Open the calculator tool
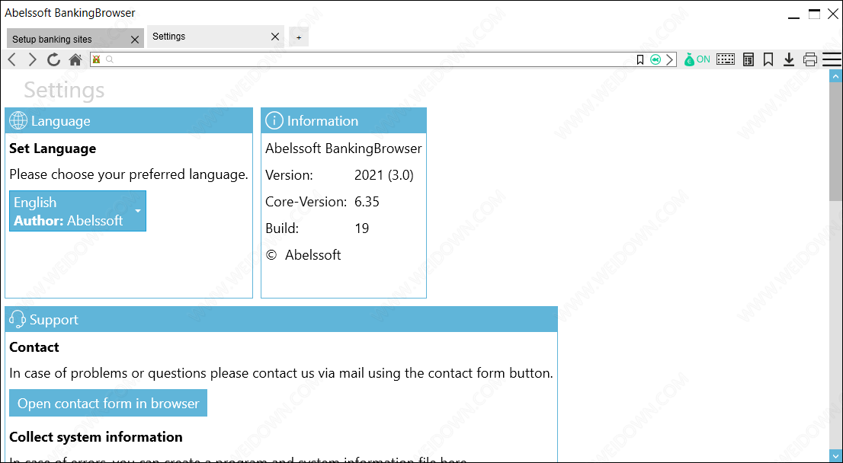Viewport: 843px width, 463px height. tap(748, 59)
